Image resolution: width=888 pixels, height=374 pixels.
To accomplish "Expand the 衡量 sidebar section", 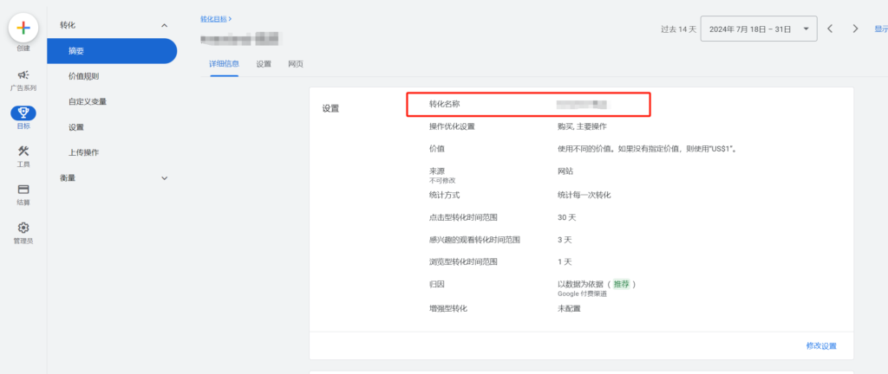I will pyautogui.click(x=165, y=178).
